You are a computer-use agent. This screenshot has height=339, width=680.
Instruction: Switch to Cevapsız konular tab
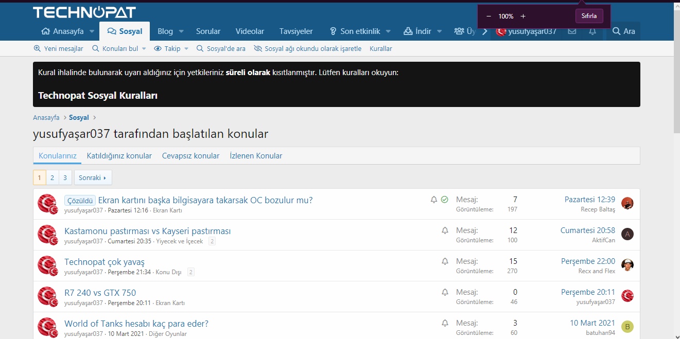pyautogui.click(x=190, y=156)
